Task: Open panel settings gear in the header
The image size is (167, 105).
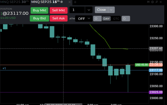Action: point(153,2)
